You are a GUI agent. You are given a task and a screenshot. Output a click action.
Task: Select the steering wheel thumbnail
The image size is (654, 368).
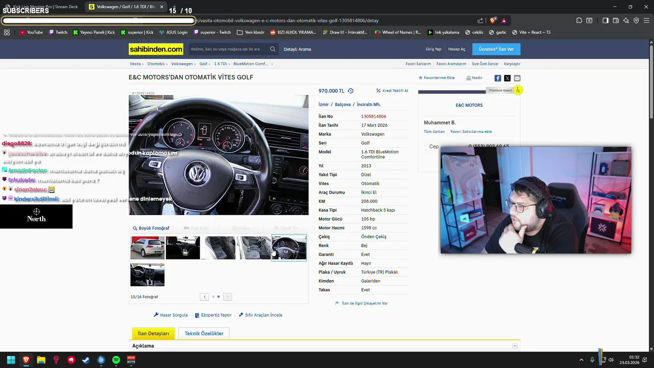(x=289, y=247)
